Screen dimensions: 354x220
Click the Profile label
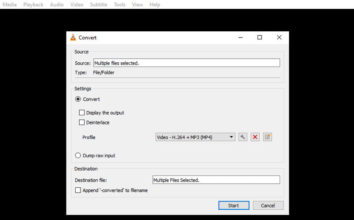(89, 137)
